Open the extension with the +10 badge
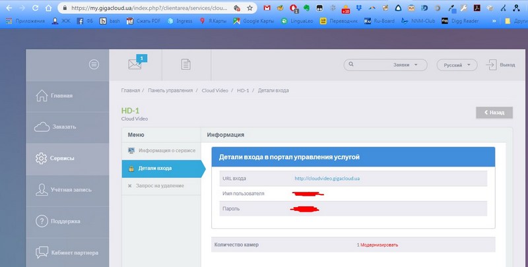The width and height of the screenshot is (528, 267). click(x=345, y=9)
